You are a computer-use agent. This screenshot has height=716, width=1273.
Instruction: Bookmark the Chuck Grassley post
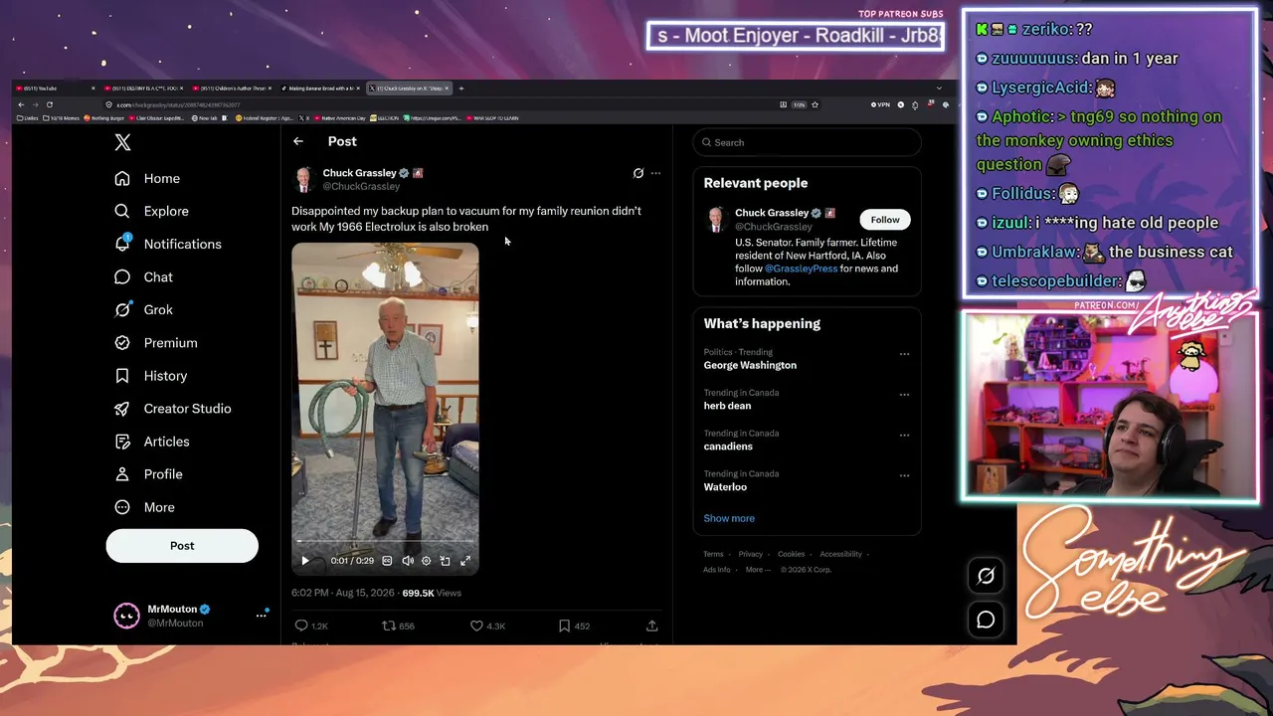pyautogui.click(x=564, y=626)
